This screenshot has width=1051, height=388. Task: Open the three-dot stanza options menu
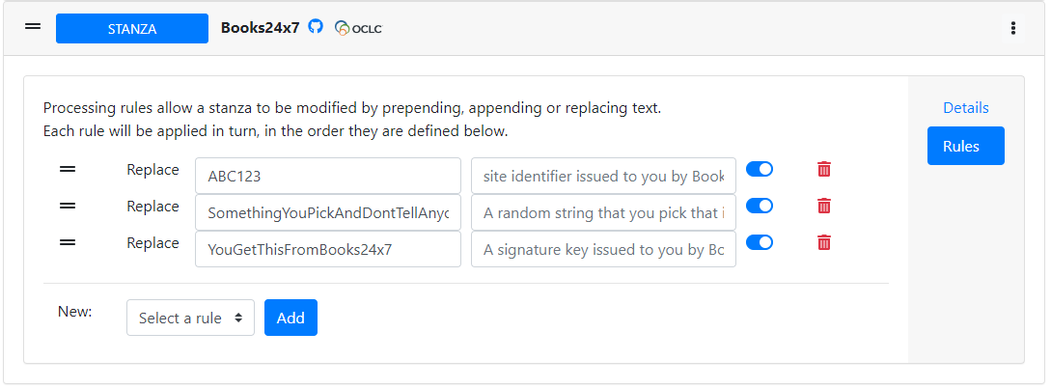1012,28
